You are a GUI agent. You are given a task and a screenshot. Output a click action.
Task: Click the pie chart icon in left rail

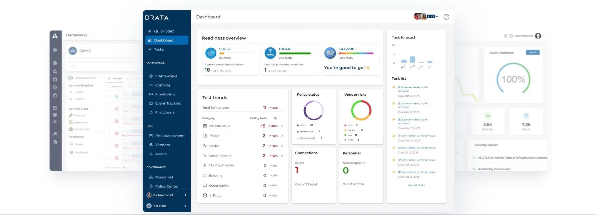point(55,87)
